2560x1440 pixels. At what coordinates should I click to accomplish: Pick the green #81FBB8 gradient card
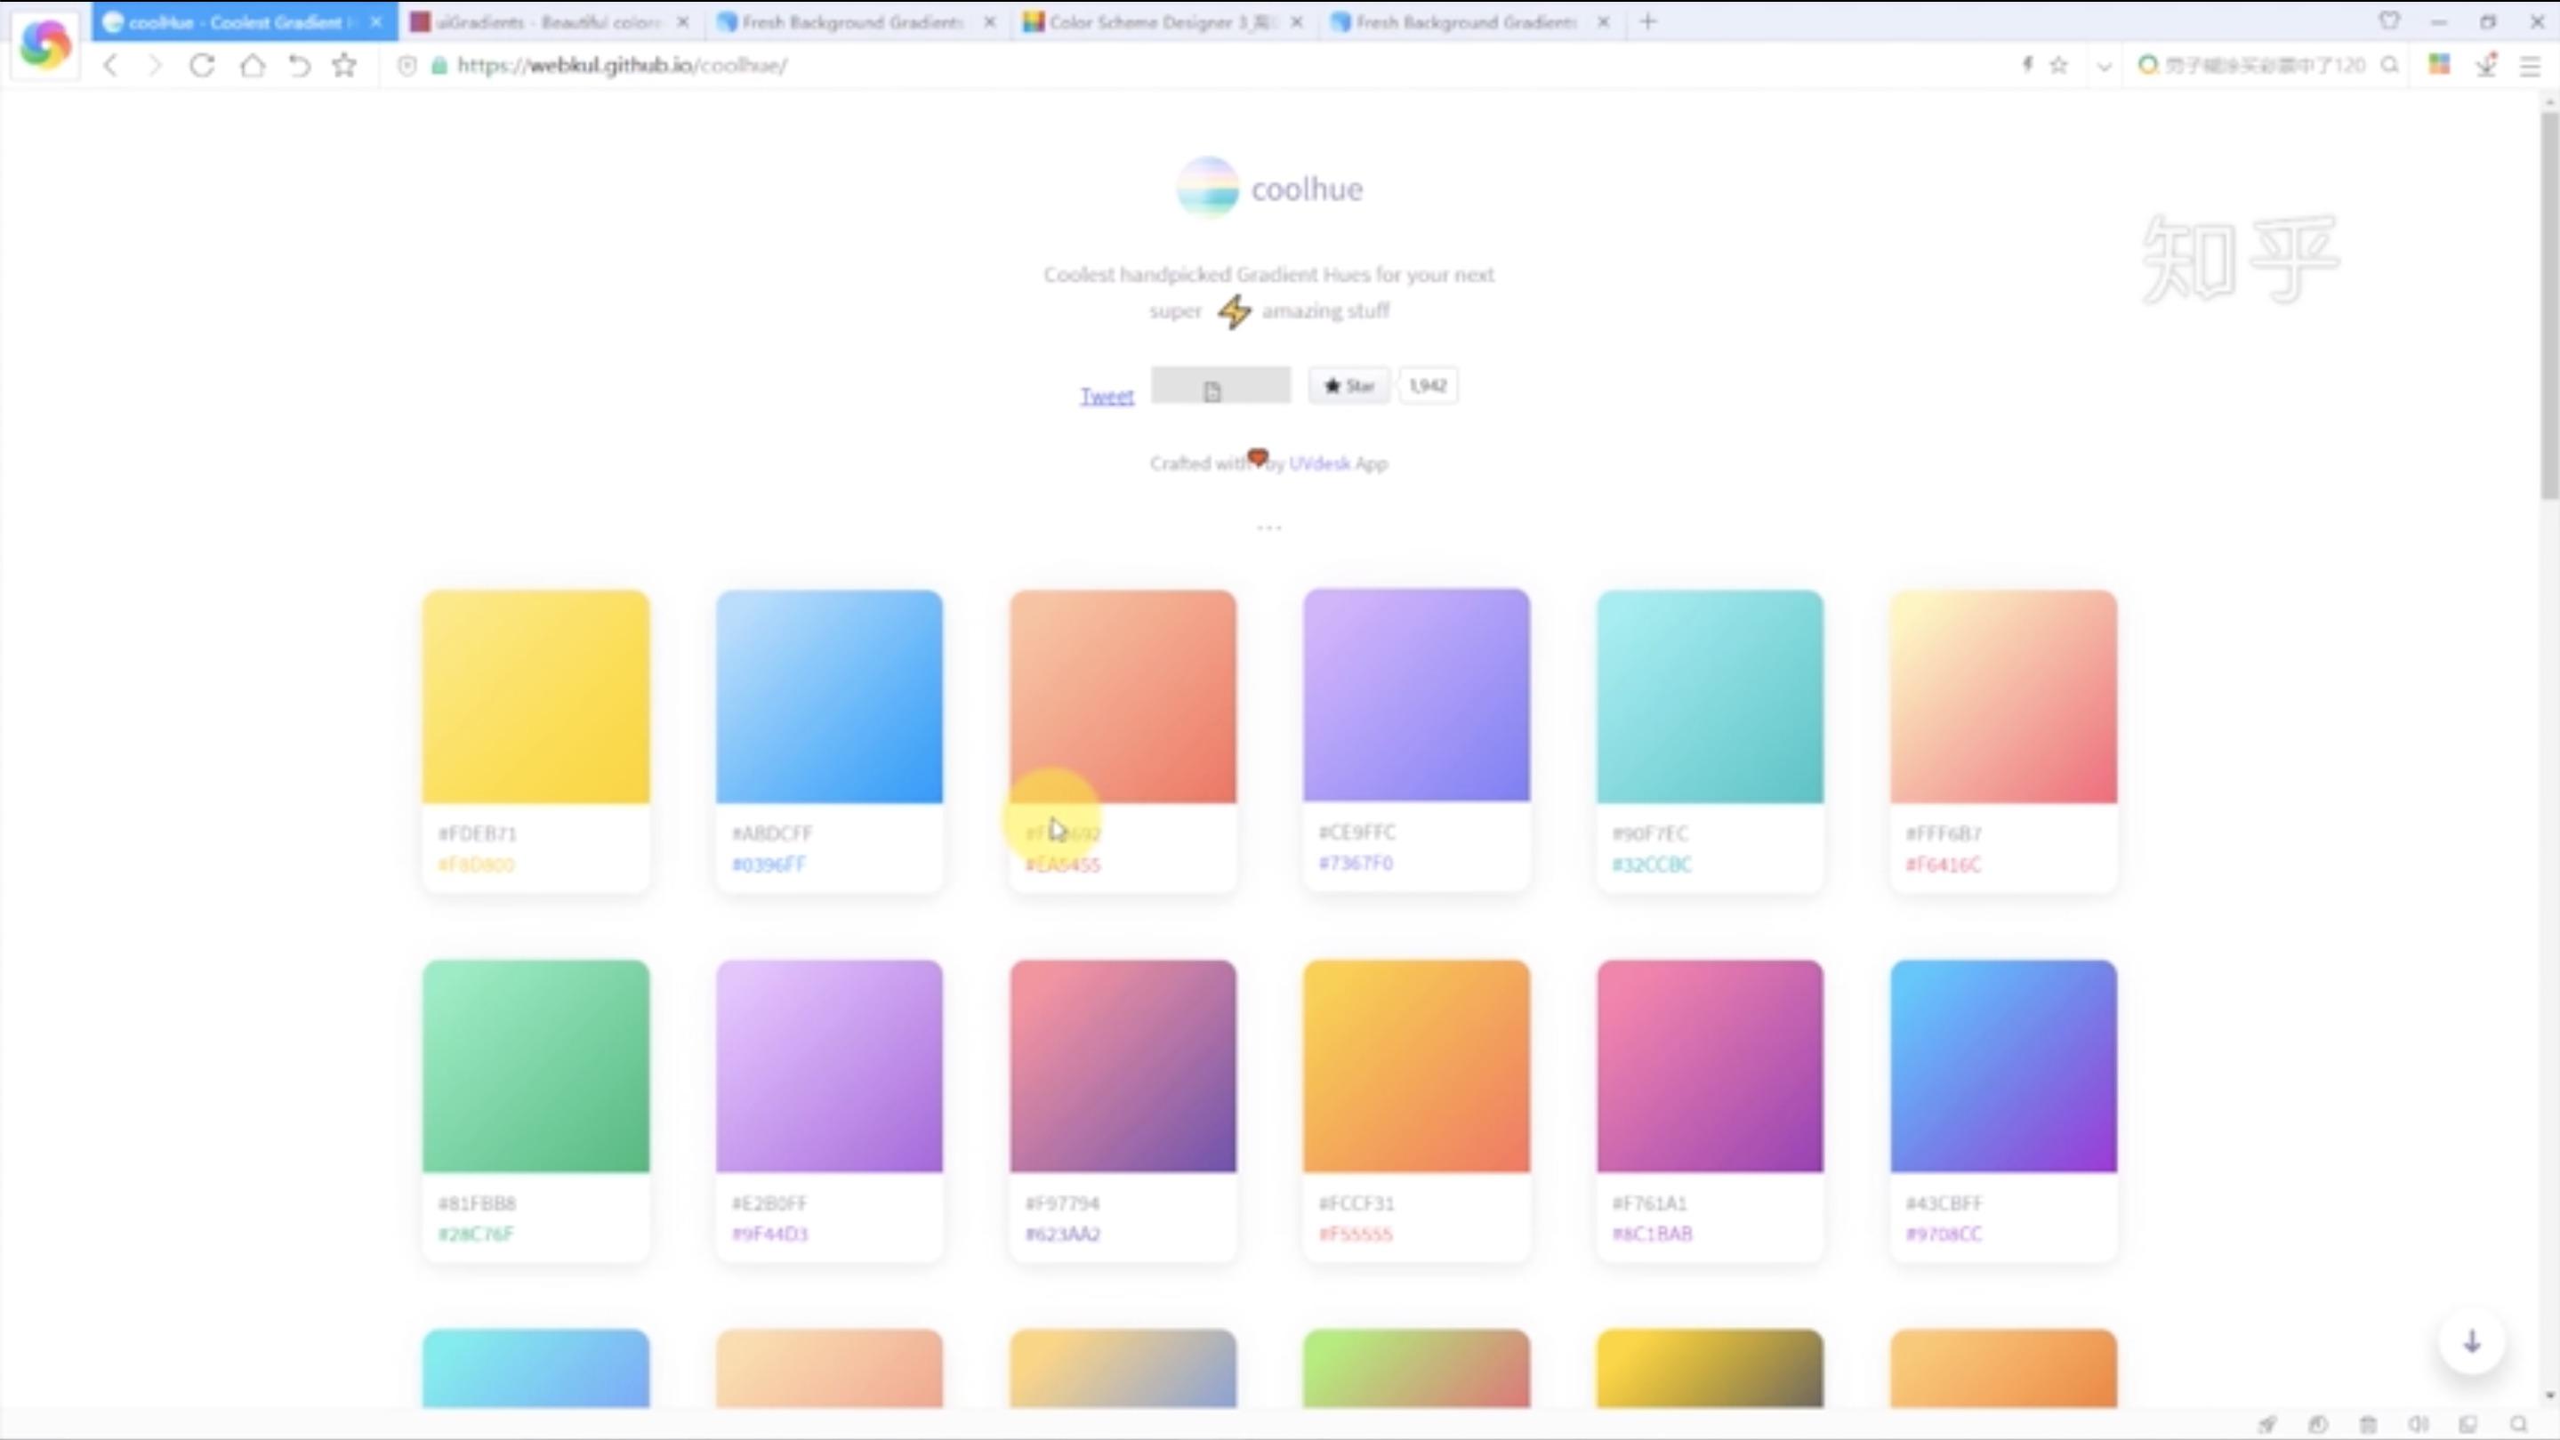(535, 1066)
